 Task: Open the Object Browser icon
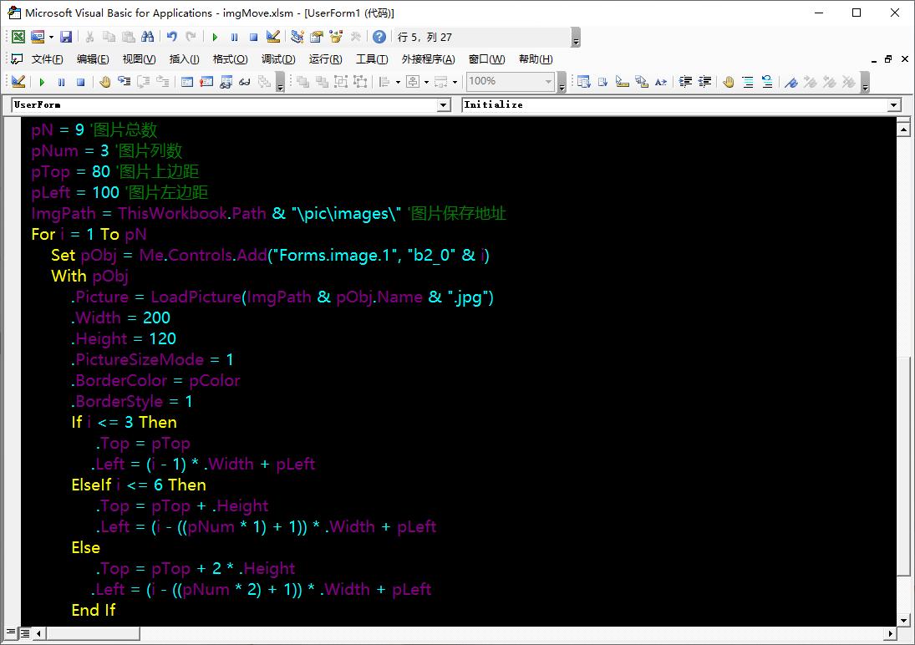[x=336, y=37]
